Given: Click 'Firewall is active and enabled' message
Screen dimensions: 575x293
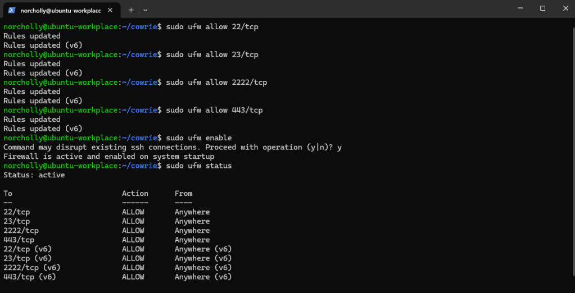Looking at the screenshot, I should [109, 157].
